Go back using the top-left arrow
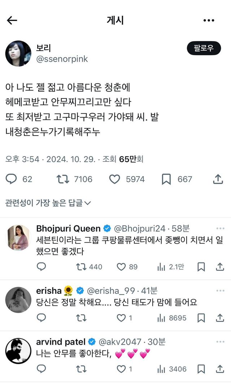This screenshot has height=384, width=231. 12,21
